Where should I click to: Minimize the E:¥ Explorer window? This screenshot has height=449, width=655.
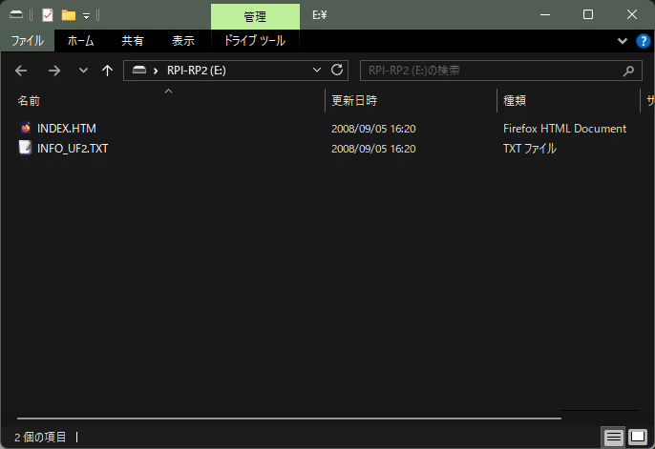545,15
